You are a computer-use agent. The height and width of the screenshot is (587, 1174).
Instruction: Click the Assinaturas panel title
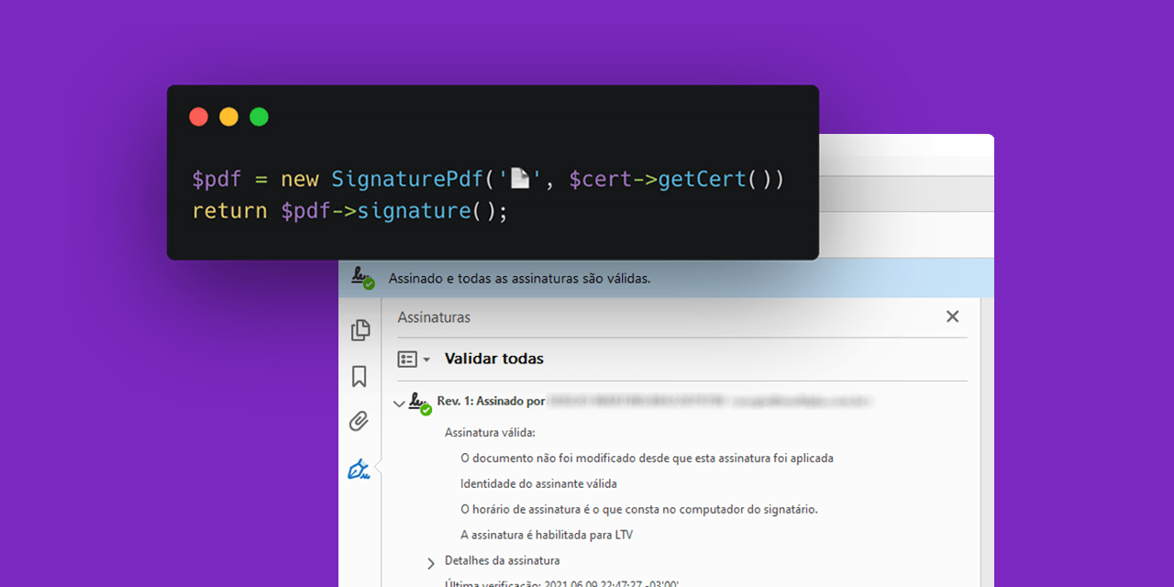point(434,316)
